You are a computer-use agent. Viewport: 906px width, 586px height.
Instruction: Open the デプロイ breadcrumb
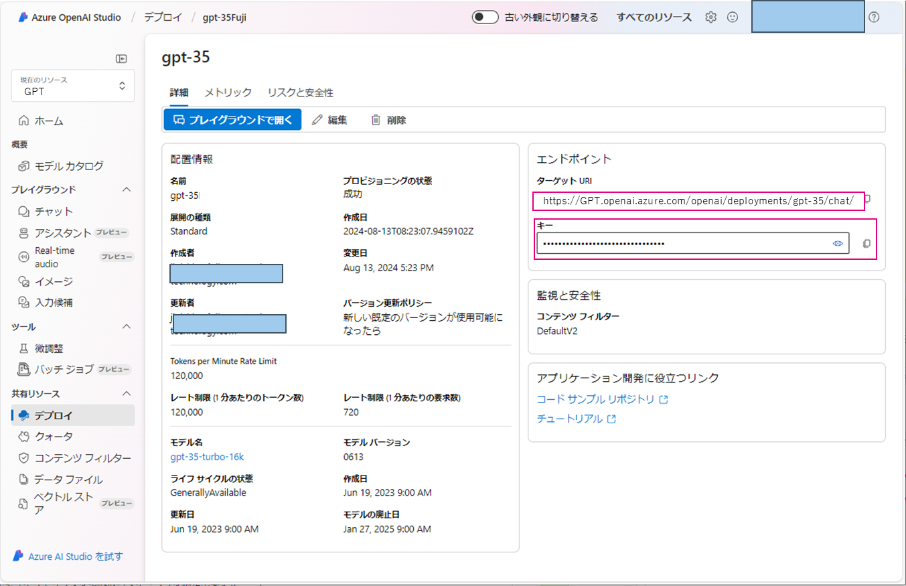tap(163, 17)
